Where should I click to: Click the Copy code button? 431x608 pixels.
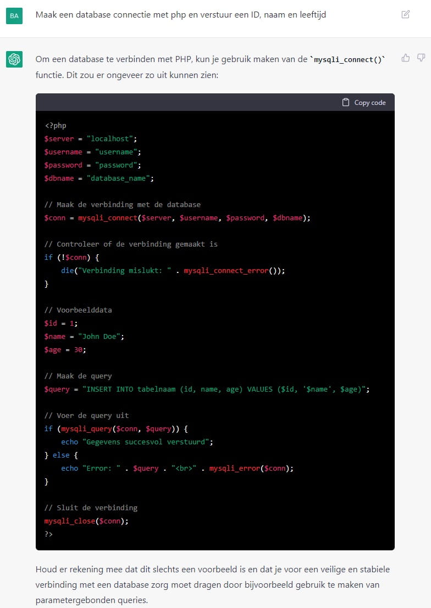tap(364, 102)
